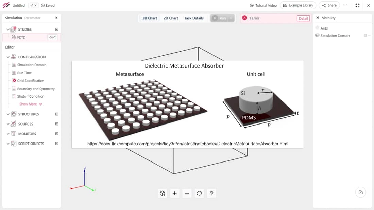Image resolution: width=374 pixels, height=210 pixels.
Task: Click the zoom out minus icon
Action: pyautogui.click(x=187, y=193)
